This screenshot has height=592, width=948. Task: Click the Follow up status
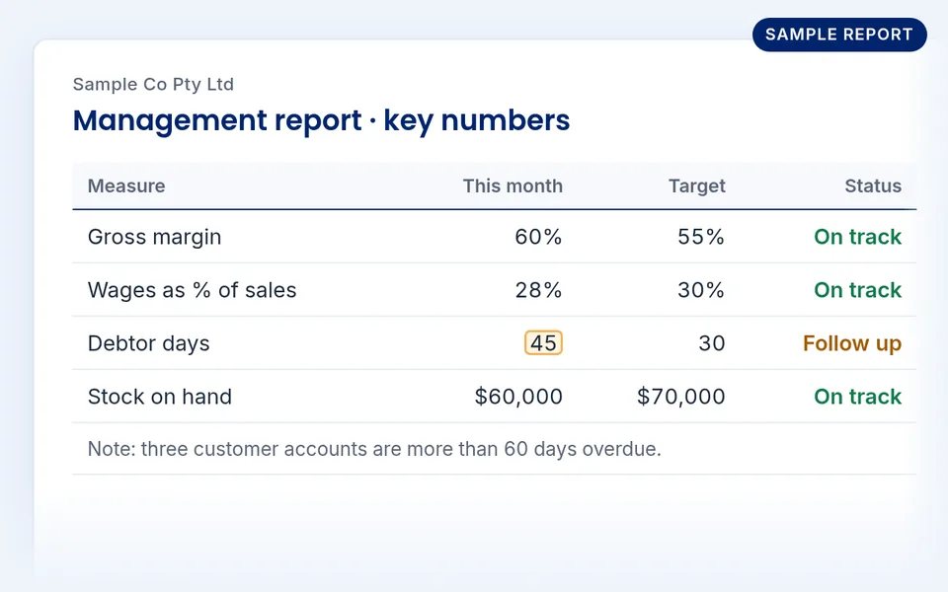[852, 343]
